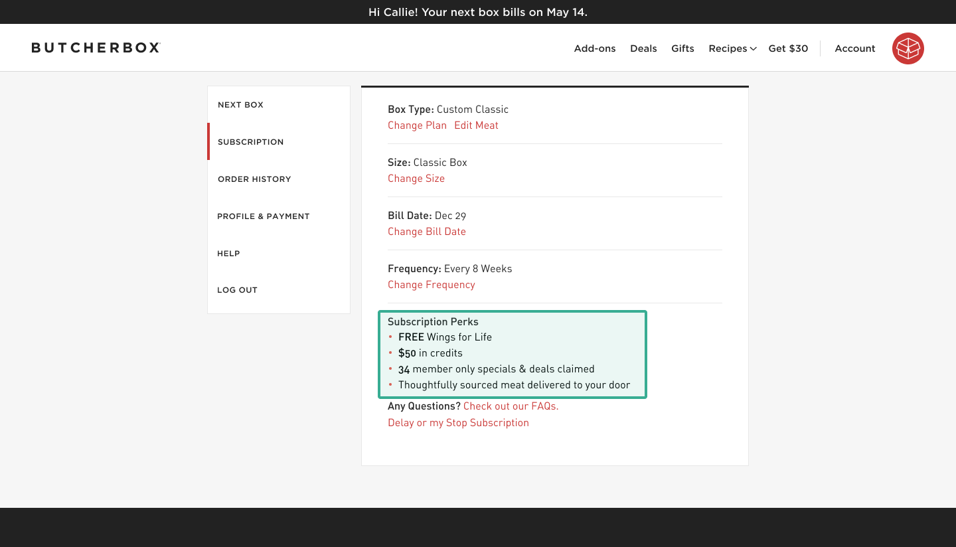Screen dimensions: 956x547
Task: Open Help in the sidebar
Action: coord(279,254)
